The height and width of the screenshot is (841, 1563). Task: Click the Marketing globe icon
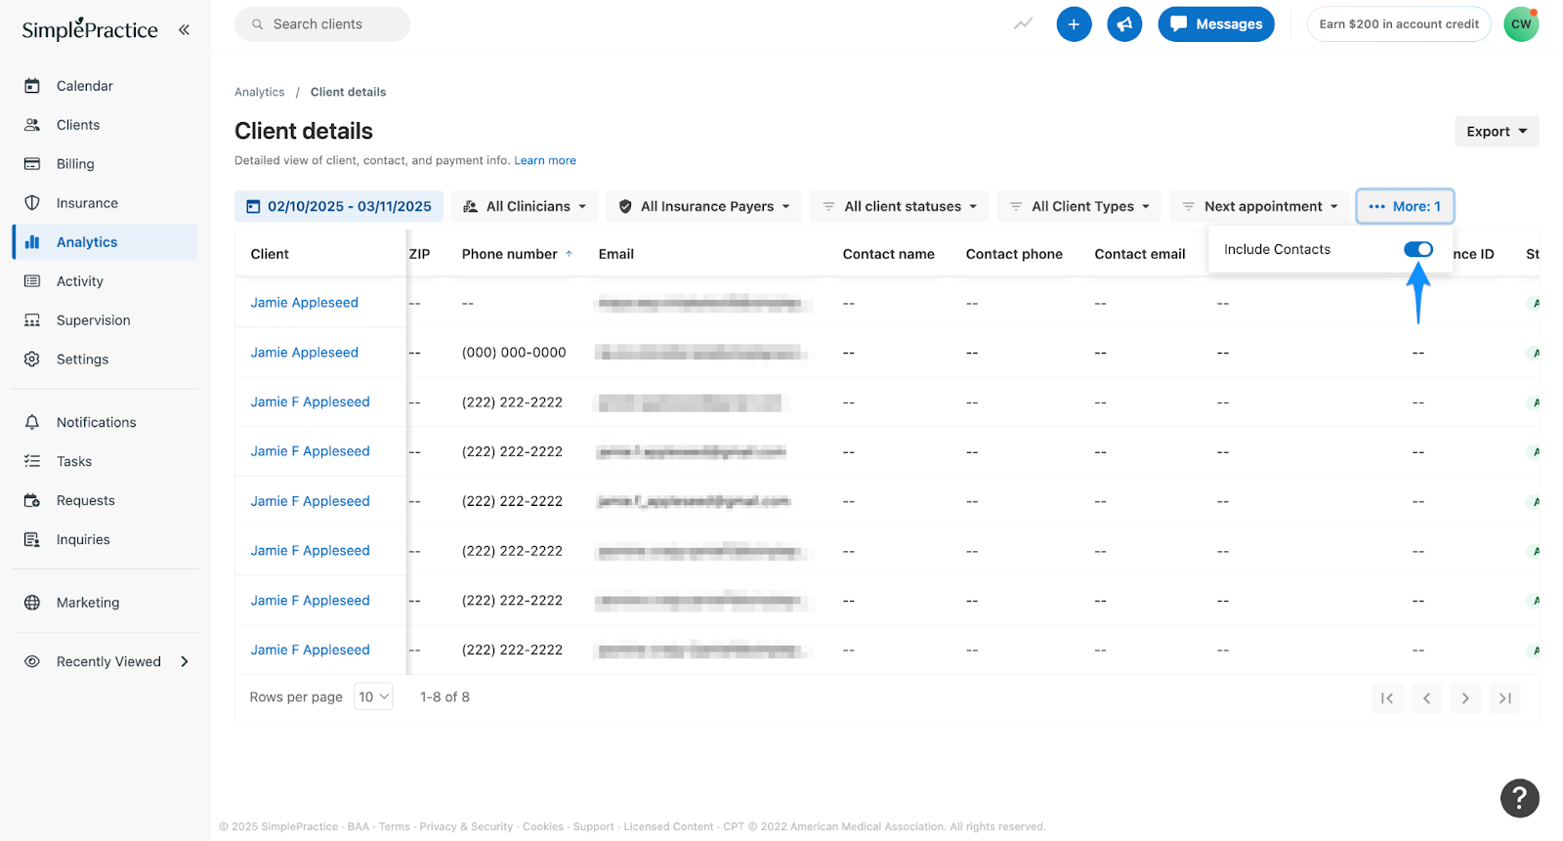coord(32,603)
